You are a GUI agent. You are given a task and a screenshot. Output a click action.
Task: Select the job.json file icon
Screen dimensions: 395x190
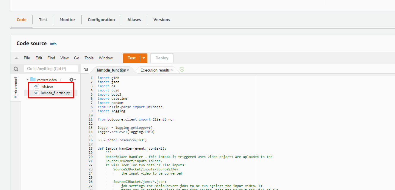pyautogui.click(x=36, y=86)
